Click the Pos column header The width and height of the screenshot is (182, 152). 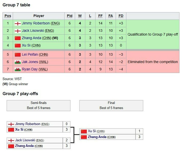[8, 16]
